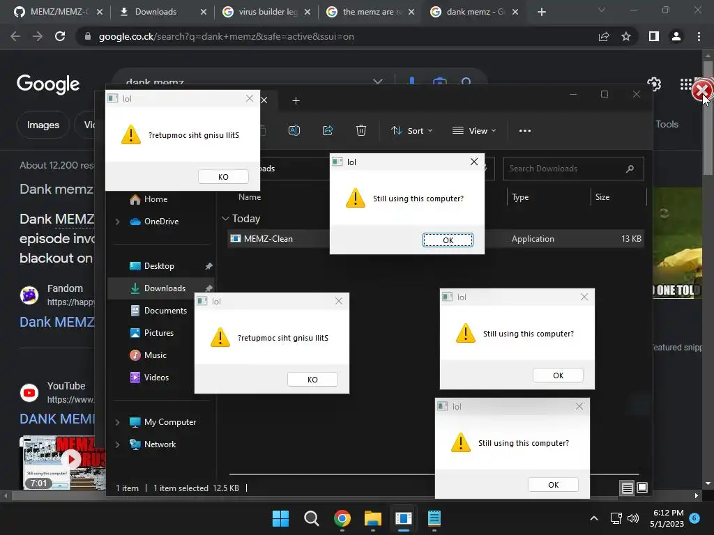Open the View dropdown in Explorer
The height and width of the screenshot is (535, 714).
[x=473, y=130]
